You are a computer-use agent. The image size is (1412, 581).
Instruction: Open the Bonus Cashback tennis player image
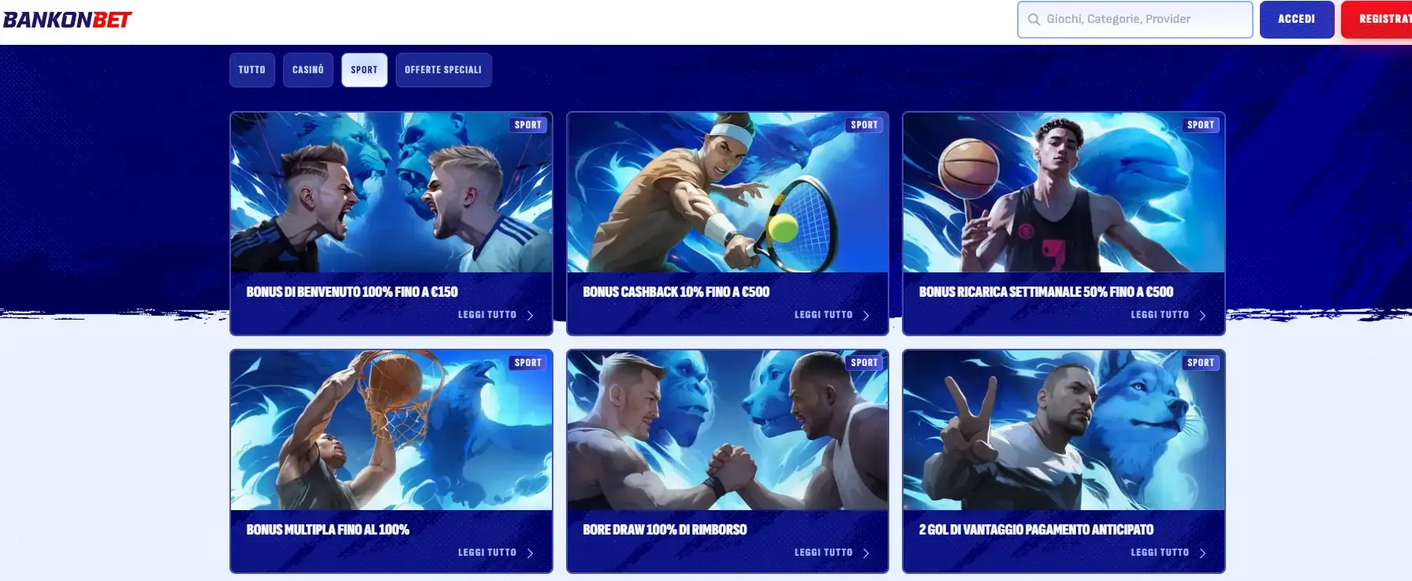click(x=728, y=193)
